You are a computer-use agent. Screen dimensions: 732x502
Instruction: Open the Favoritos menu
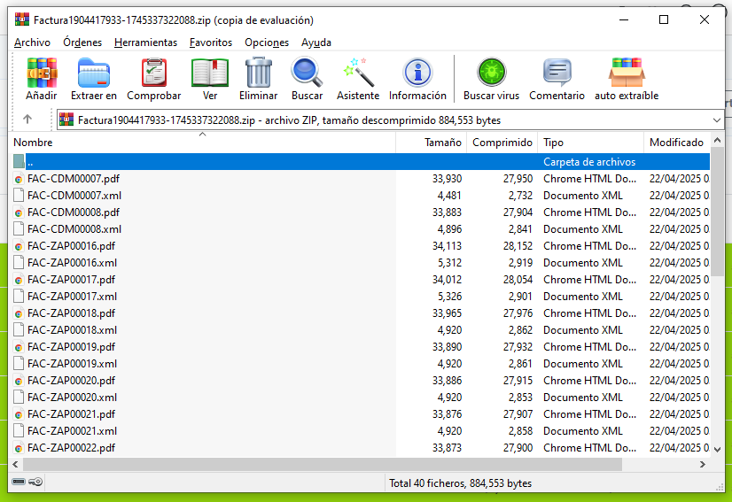[211, 42]
